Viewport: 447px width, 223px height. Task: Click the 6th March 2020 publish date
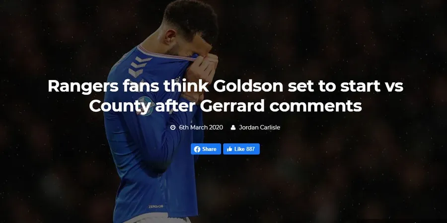[201, 128]
